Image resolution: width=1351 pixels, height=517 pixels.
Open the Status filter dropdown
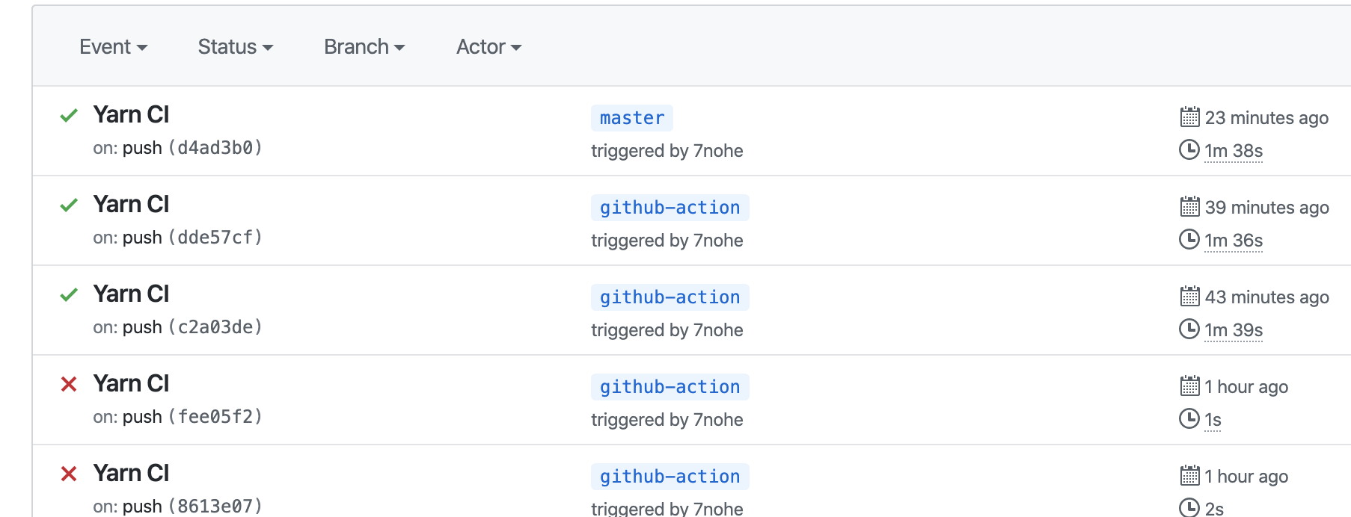click(235, 46)
